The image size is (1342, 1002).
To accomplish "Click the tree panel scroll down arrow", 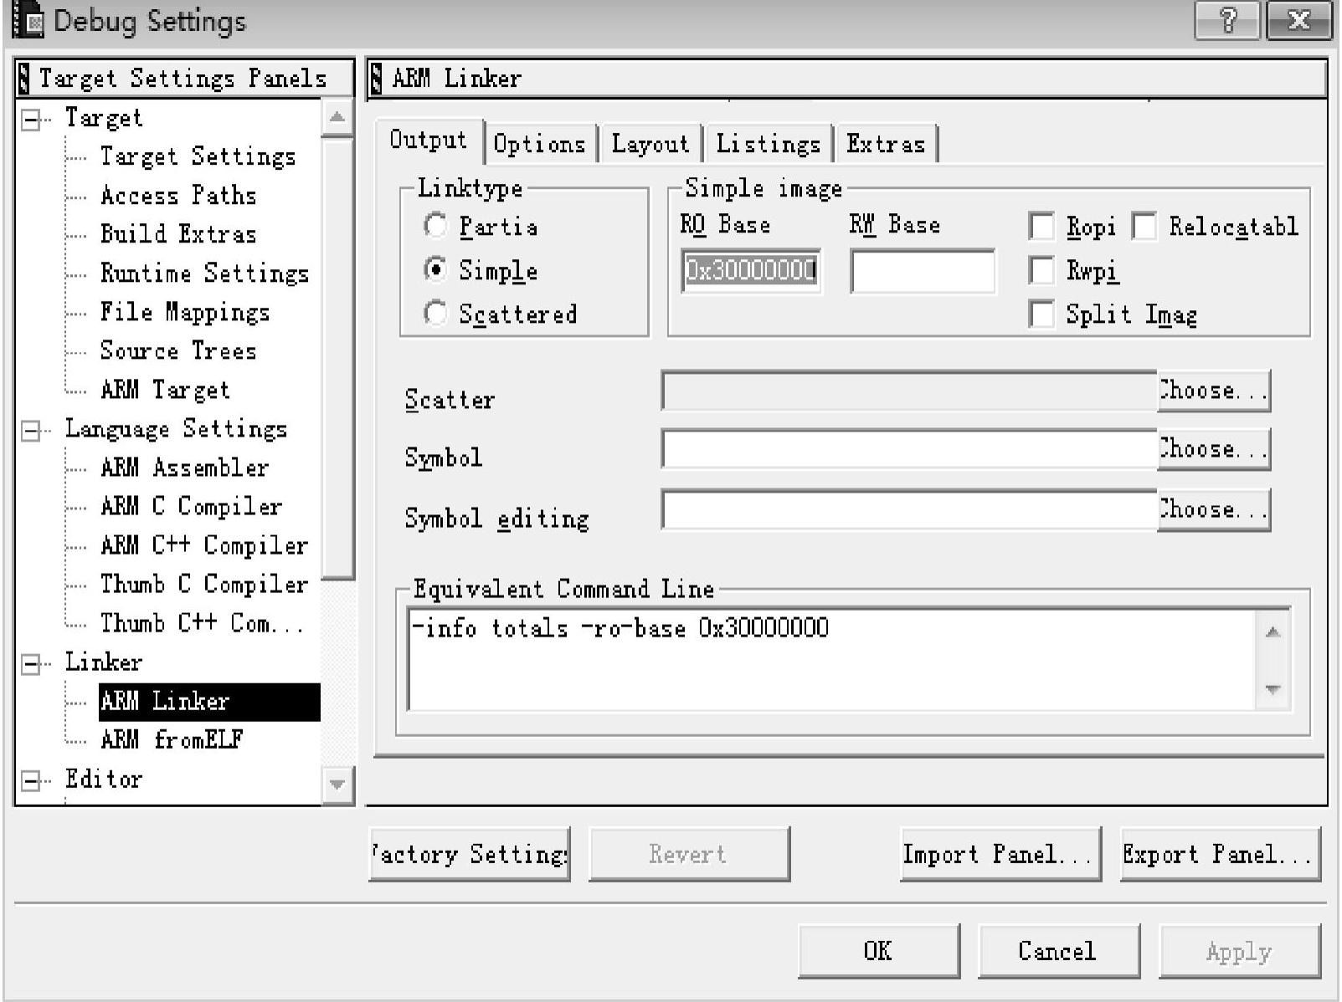I will [x=337, y=785].
